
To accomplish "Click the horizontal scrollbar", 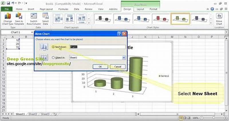I will tap(177, 114).
